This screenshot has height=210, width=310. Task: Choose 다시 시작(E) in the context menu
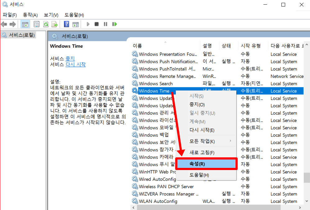pyautogui.click(x=206, y=130)
